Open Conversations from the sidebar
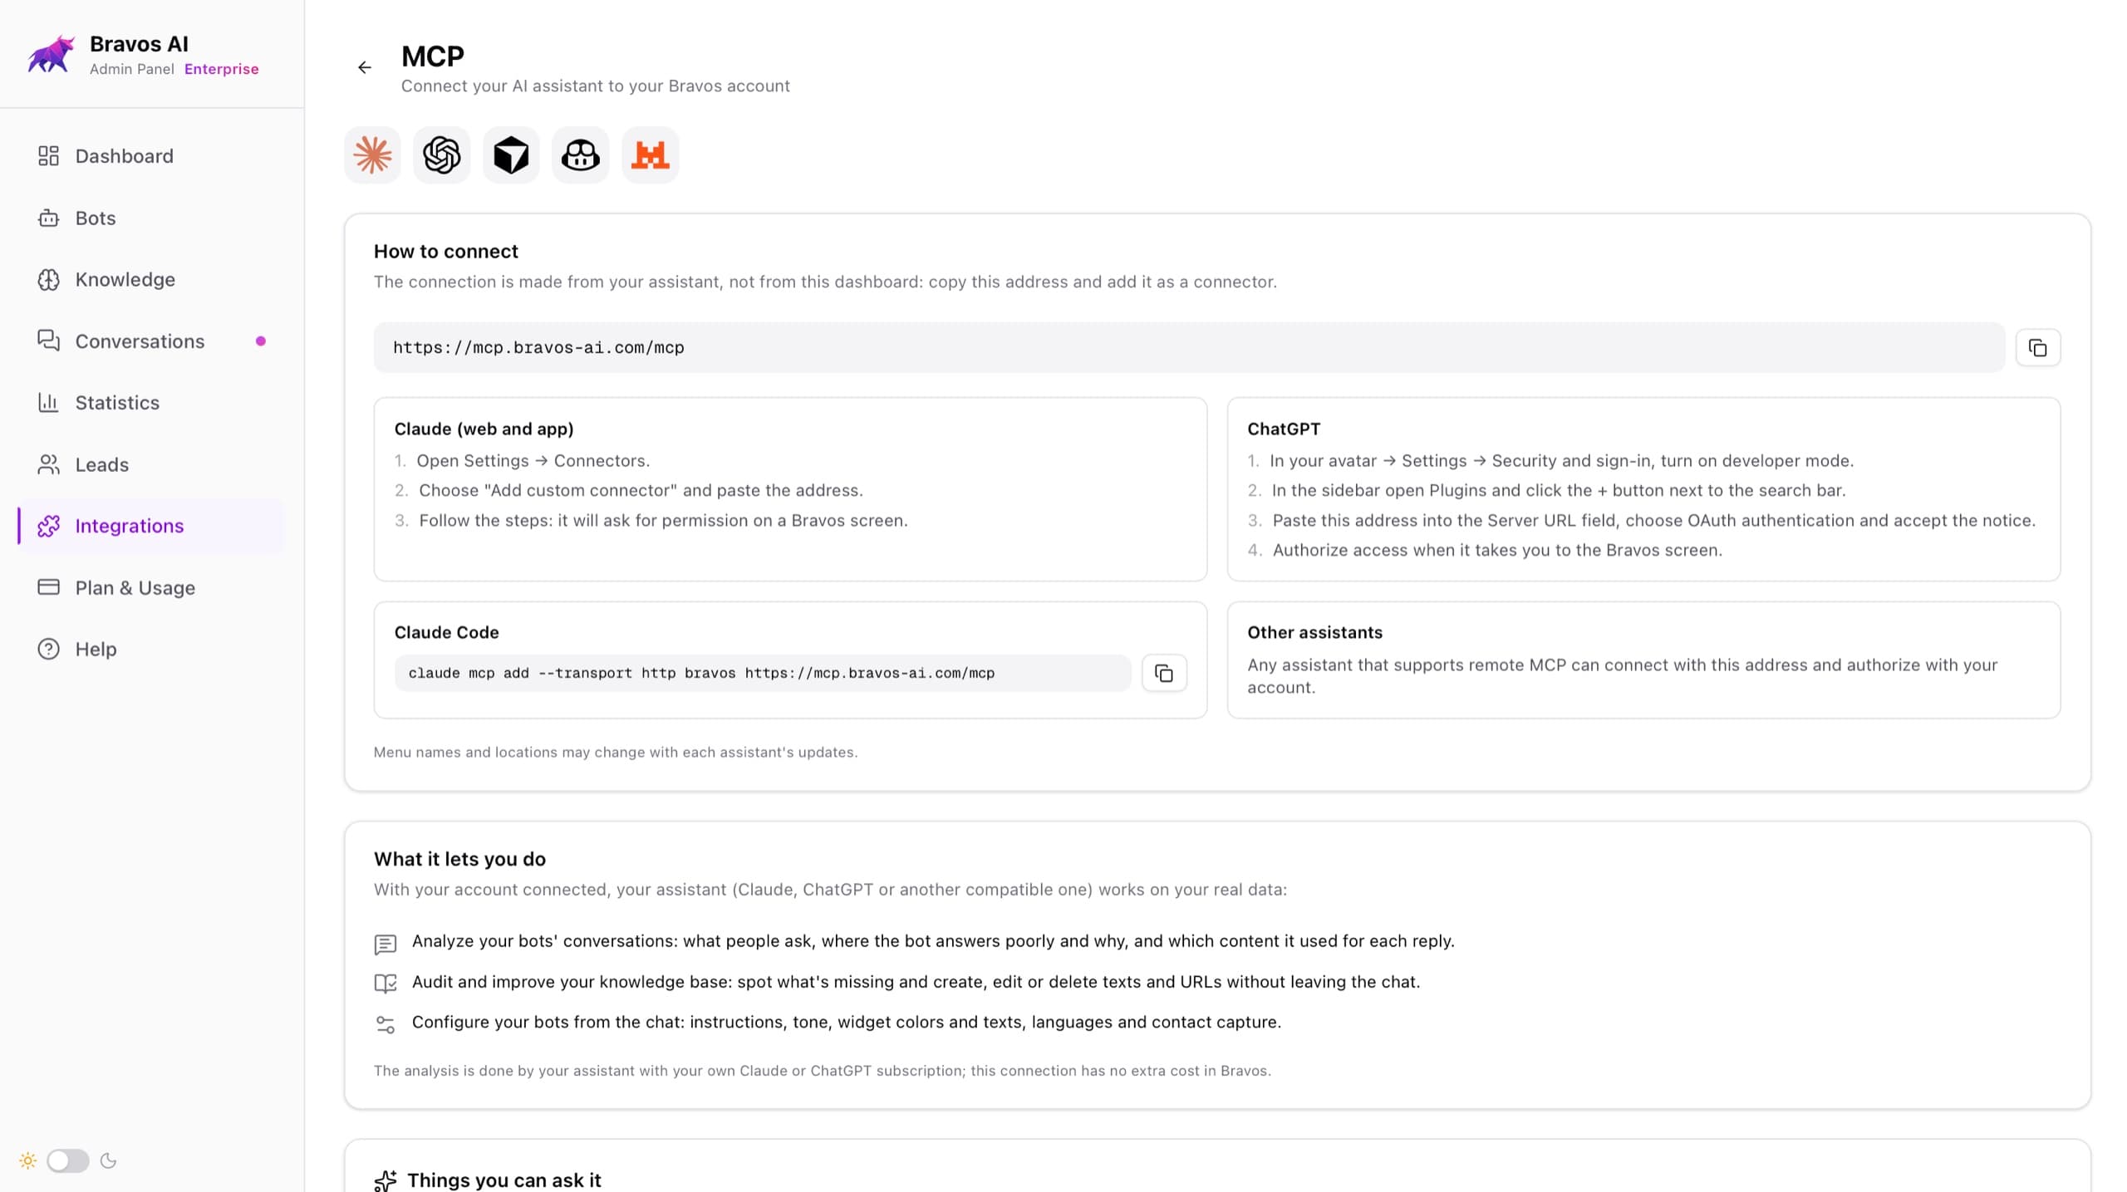 [x=152, y=341]
